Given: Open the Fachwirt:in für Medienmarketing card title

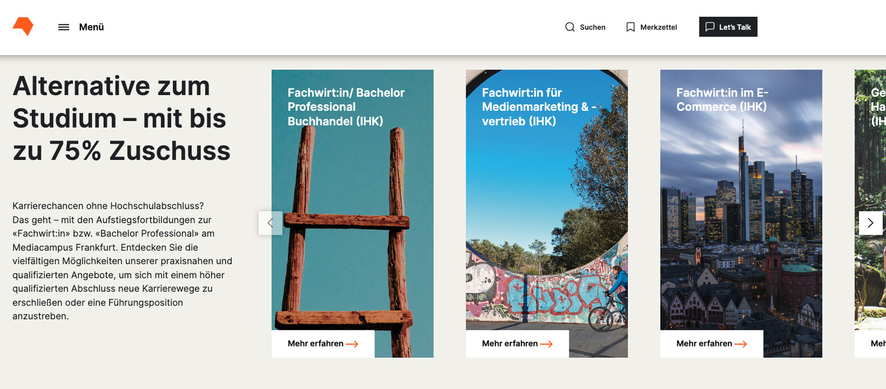Looking at the screenshot, I should [x=538, y=107].
